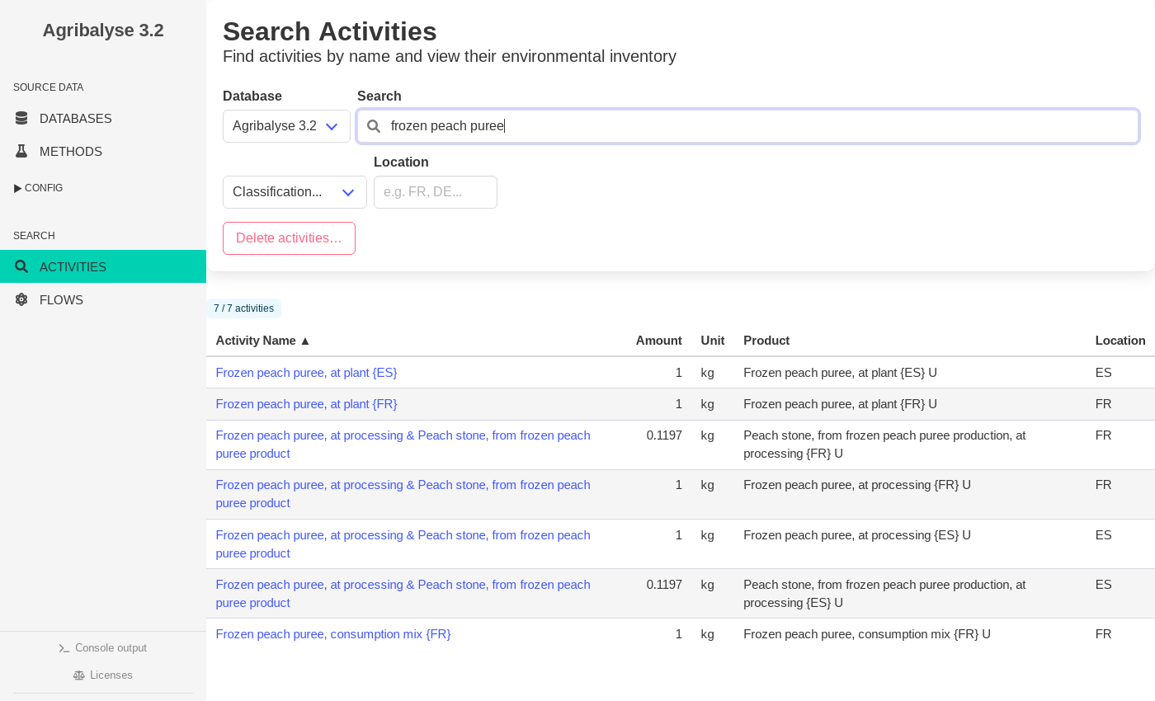
Task: Select product text Peach stone, at processing {FR} U
Action: click(x=884, y=445)
